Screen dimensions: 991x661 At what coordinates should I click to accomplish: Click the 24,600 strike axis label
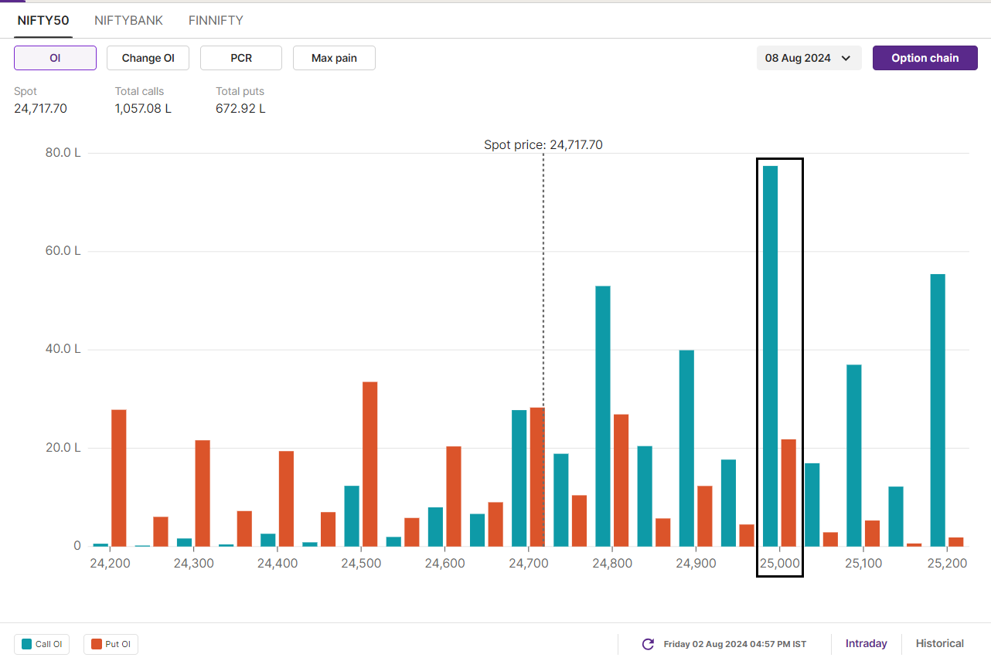click(x=444, y=564)
